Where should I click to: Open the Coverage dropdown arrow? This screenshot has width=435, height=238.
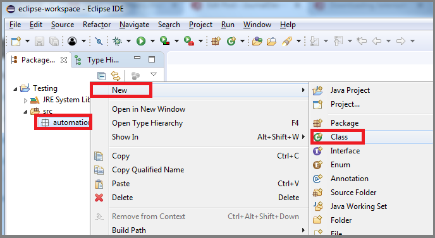[x=176, y=41]
